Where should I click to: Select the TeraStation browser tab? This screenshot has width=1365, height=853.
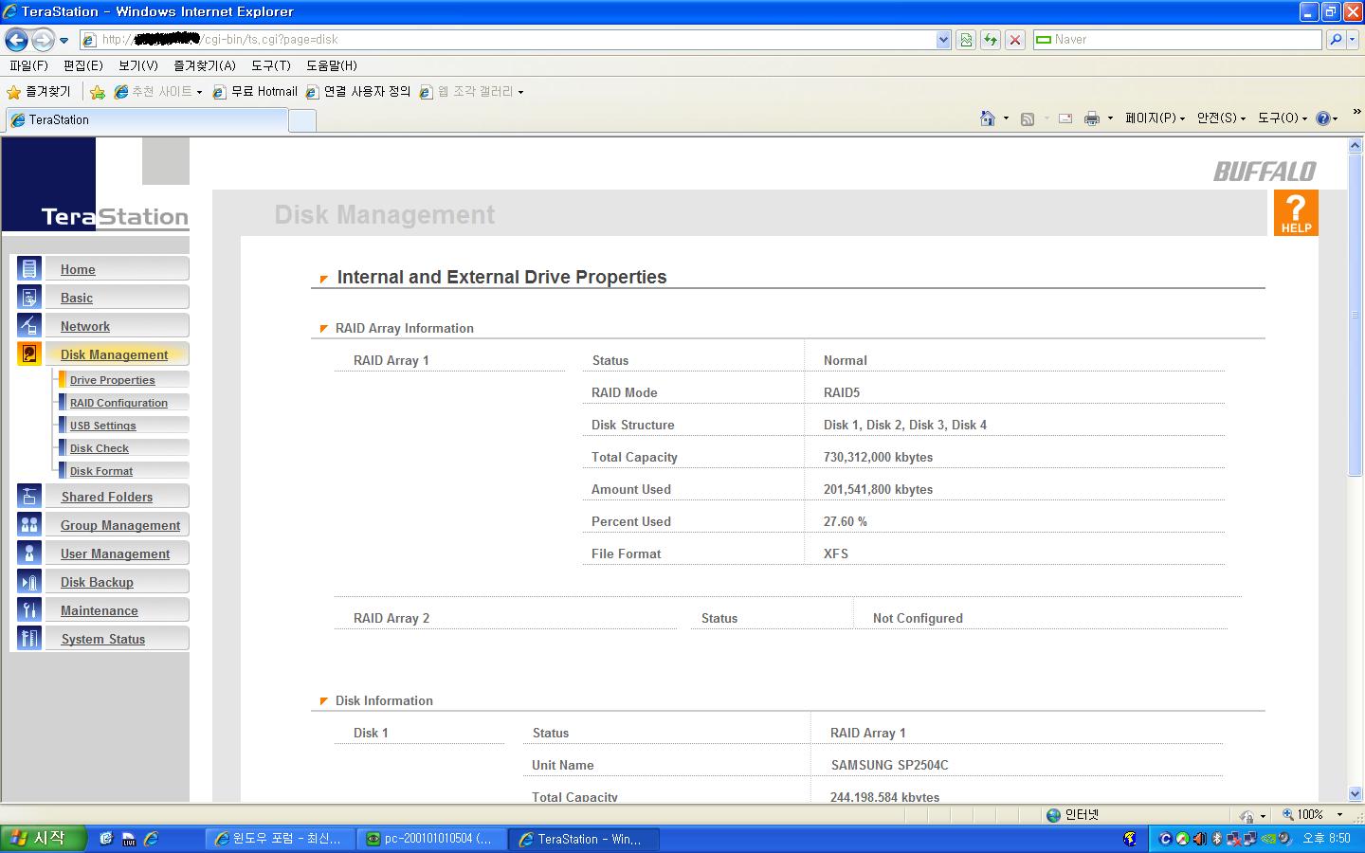click(145, 120)
